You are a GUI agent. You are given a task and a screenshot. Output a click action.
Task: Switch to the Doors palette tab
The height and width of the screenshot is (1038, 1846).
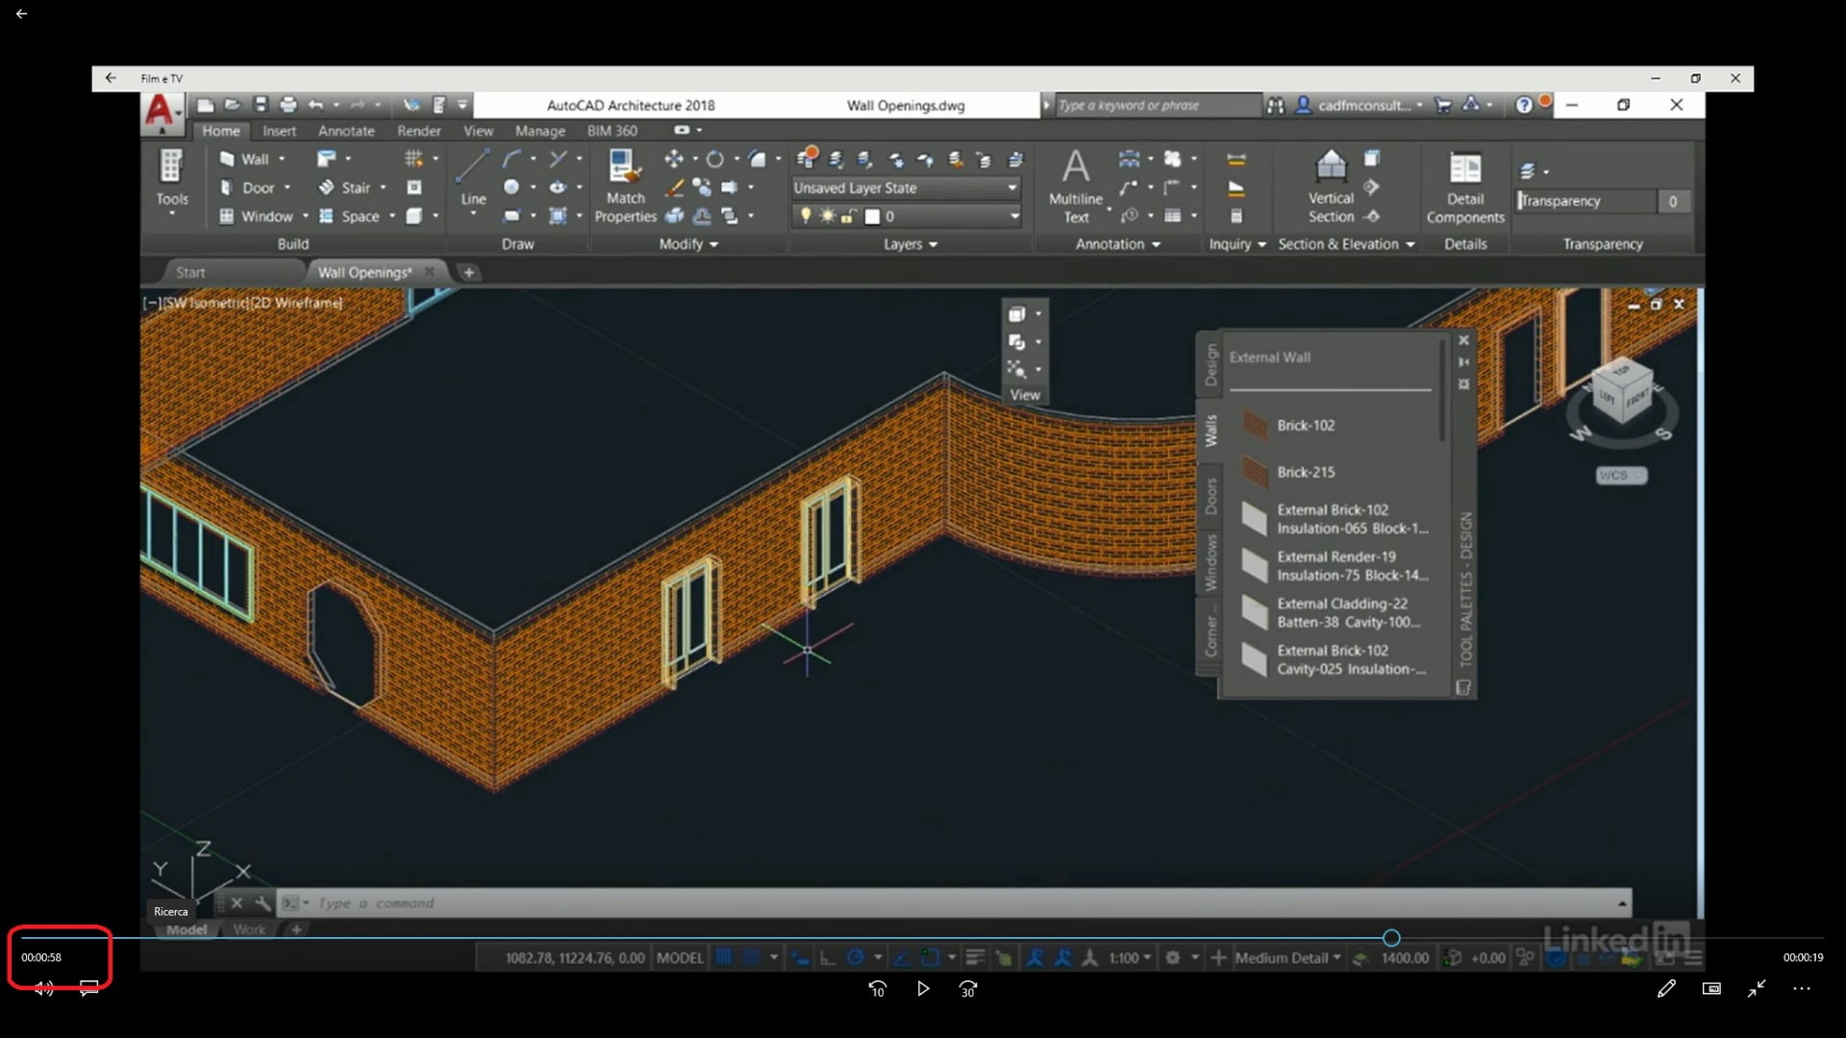point(1210,497)
